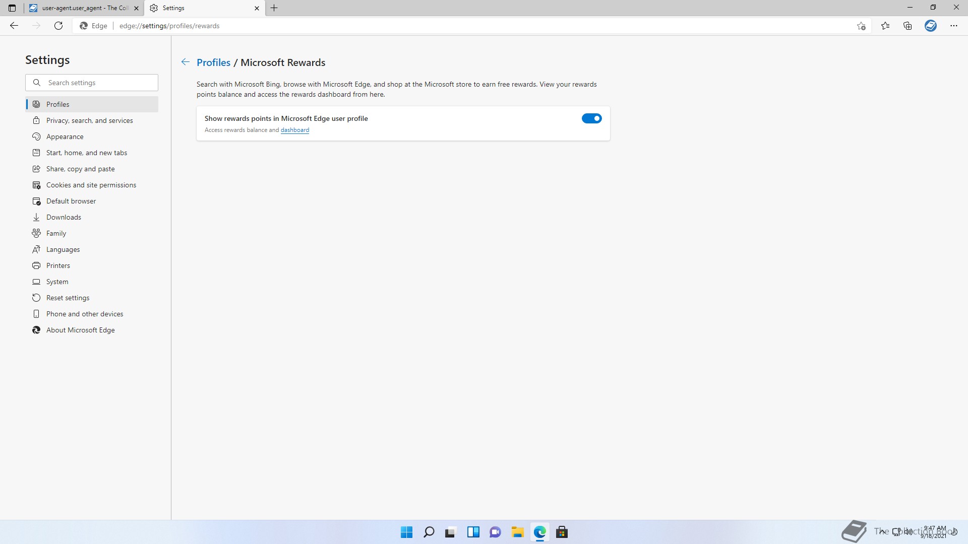968x544 pixels.
Task: Open Cookies and site permissions settings
Action: pos(92,185)
